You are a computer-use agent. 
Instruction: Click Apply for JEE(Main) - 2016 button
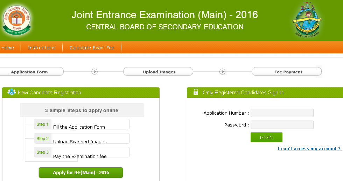(81, 173)
